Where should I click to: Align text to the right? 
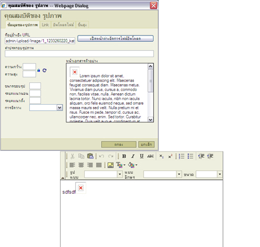click(x=90, y=165)
